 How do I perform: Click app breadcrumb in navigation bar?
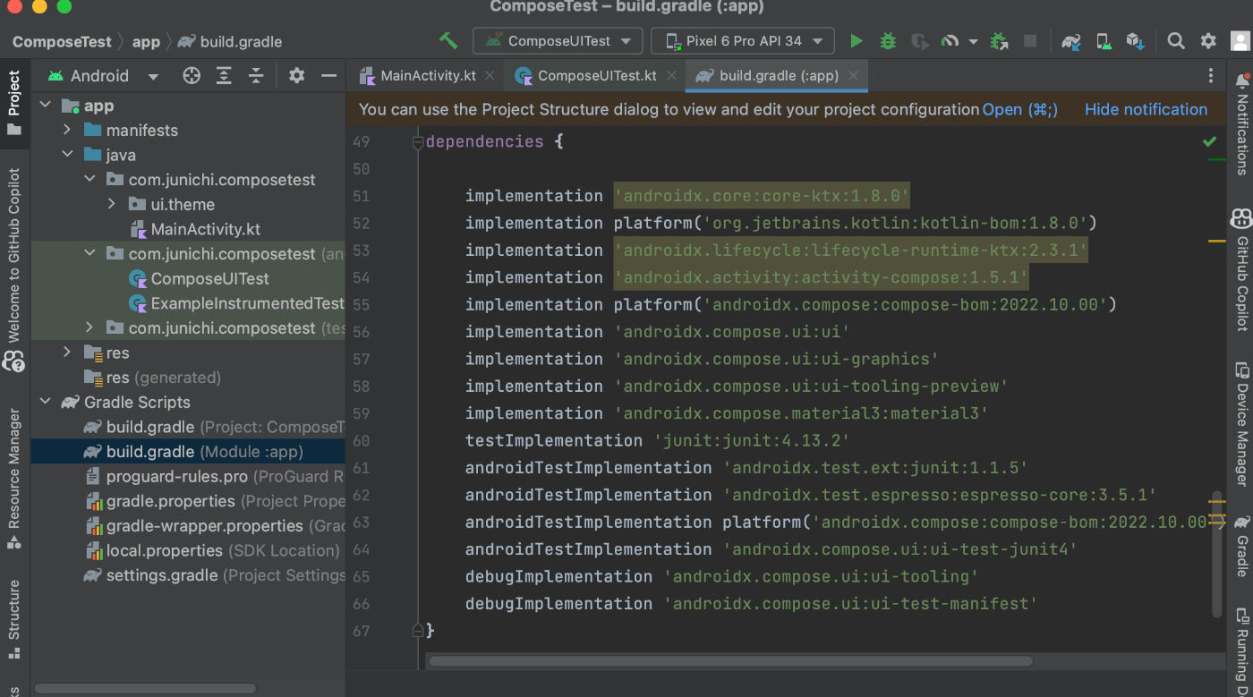[x=146, y=41]
